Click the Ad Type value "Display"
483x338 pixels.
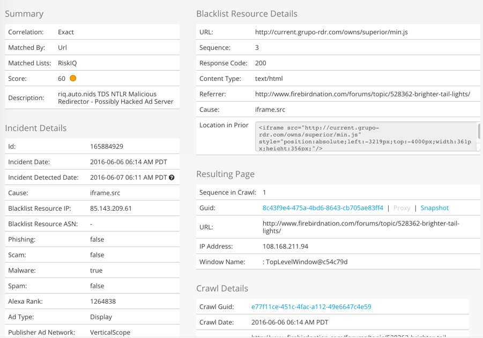point(101,317)
